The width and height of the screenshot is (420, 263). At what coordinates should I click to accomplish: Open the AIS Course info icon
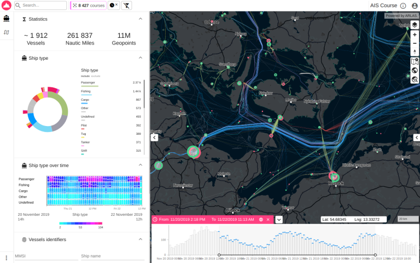[x=403, y=5]
